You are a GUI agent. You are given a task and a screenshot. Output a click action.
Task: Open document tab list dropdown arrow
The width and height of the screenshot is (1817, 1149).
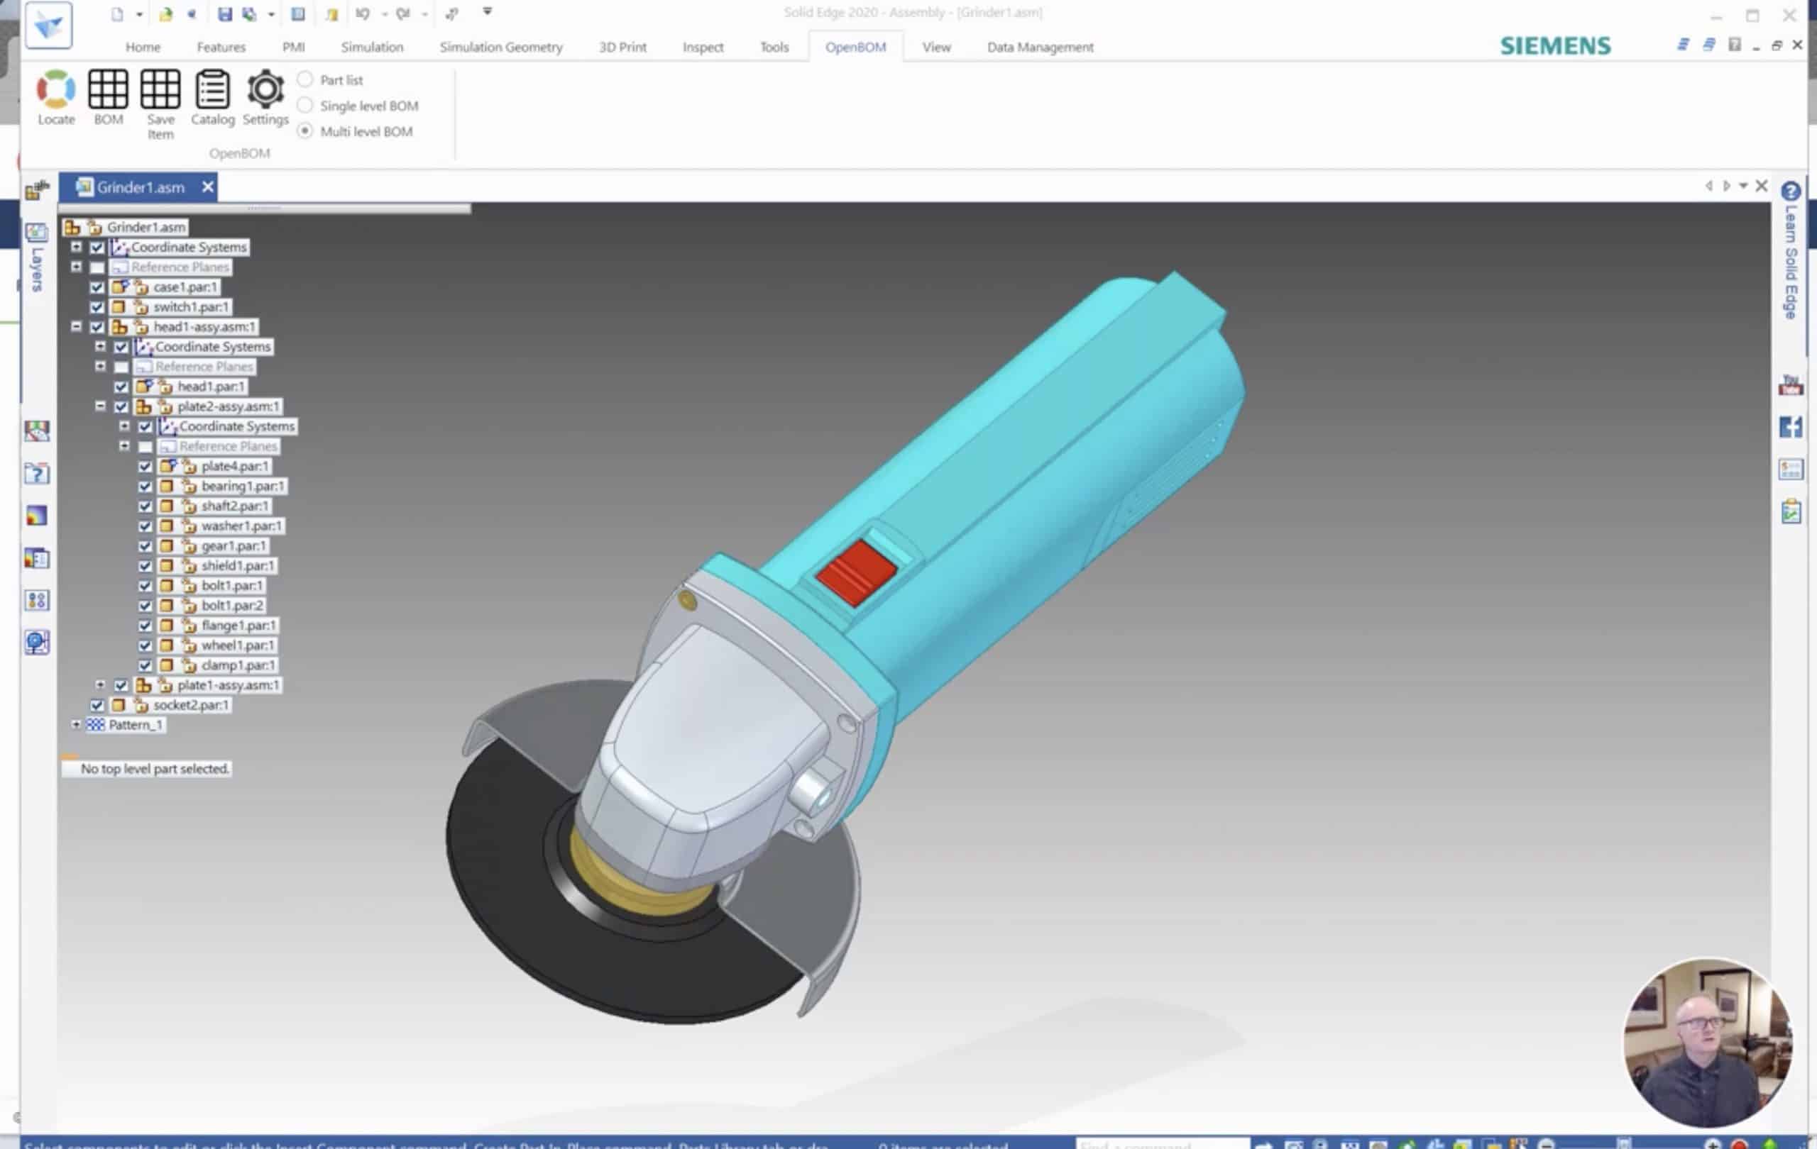click(1743, 185)
